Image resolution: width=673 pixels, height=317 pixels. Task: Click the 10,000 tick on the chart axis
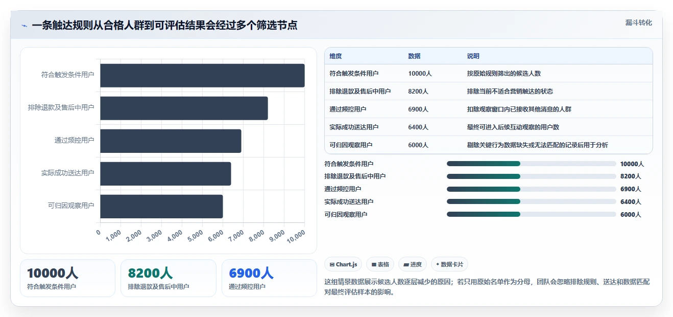click(x=296, y=237)
